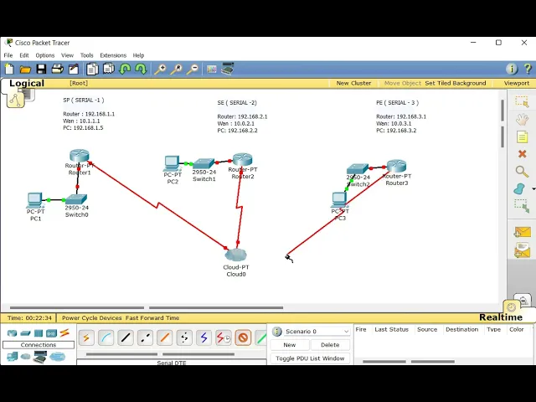
Task: Click the Redo green arrow
Action: (141, 69)
